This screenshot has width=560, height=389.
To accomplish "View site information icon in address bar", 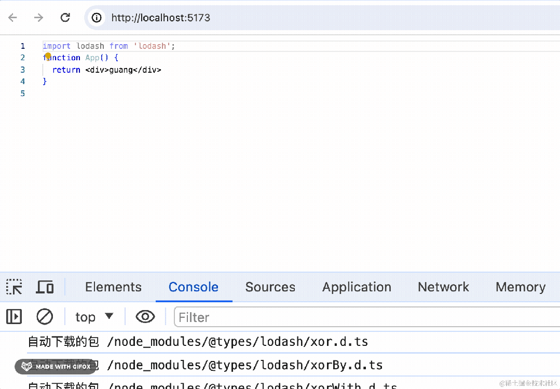I will (x=97, y=18).
